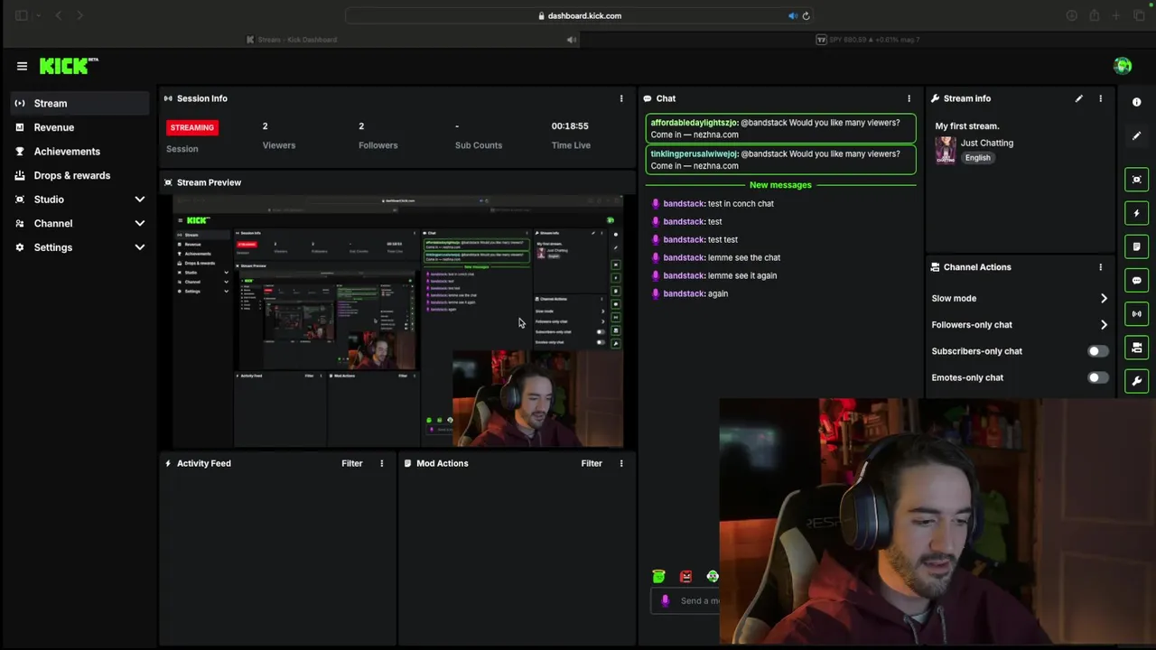Click the info icon in right sidebar

1137,102
